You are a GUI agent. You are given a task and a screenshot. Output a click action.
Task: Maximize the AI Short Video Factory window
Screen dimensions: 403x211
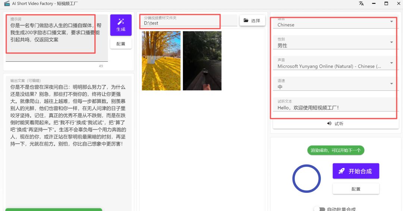pyautogui.click(x=386, y=4)
